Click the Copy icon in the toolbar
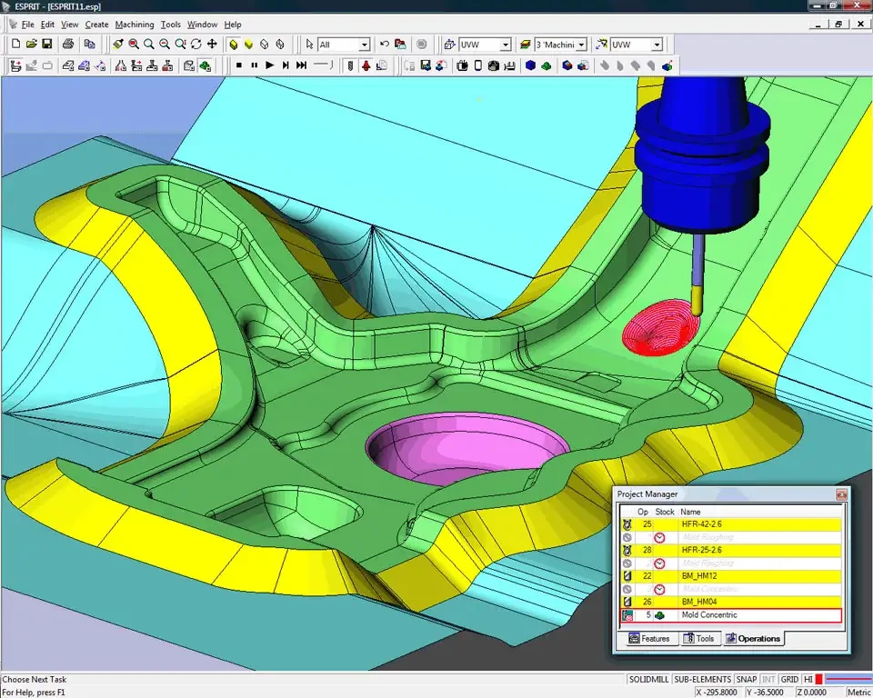The height and width of the screenshot is (698, 873). click(89, 44)
